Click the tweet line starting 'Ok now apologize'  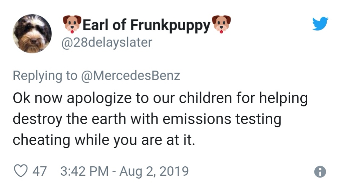coord(160,98)
